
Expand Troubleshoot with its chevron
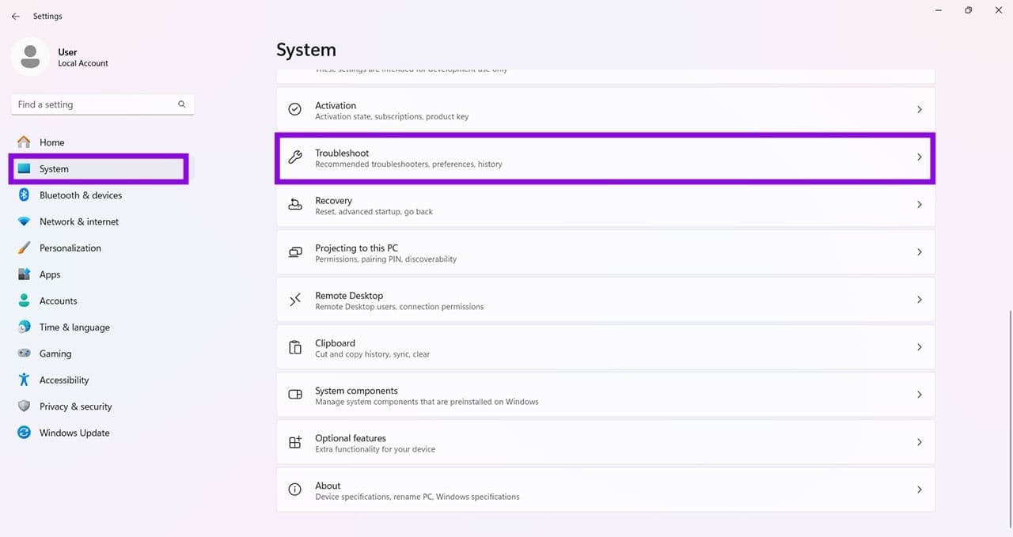pos(919,157)
